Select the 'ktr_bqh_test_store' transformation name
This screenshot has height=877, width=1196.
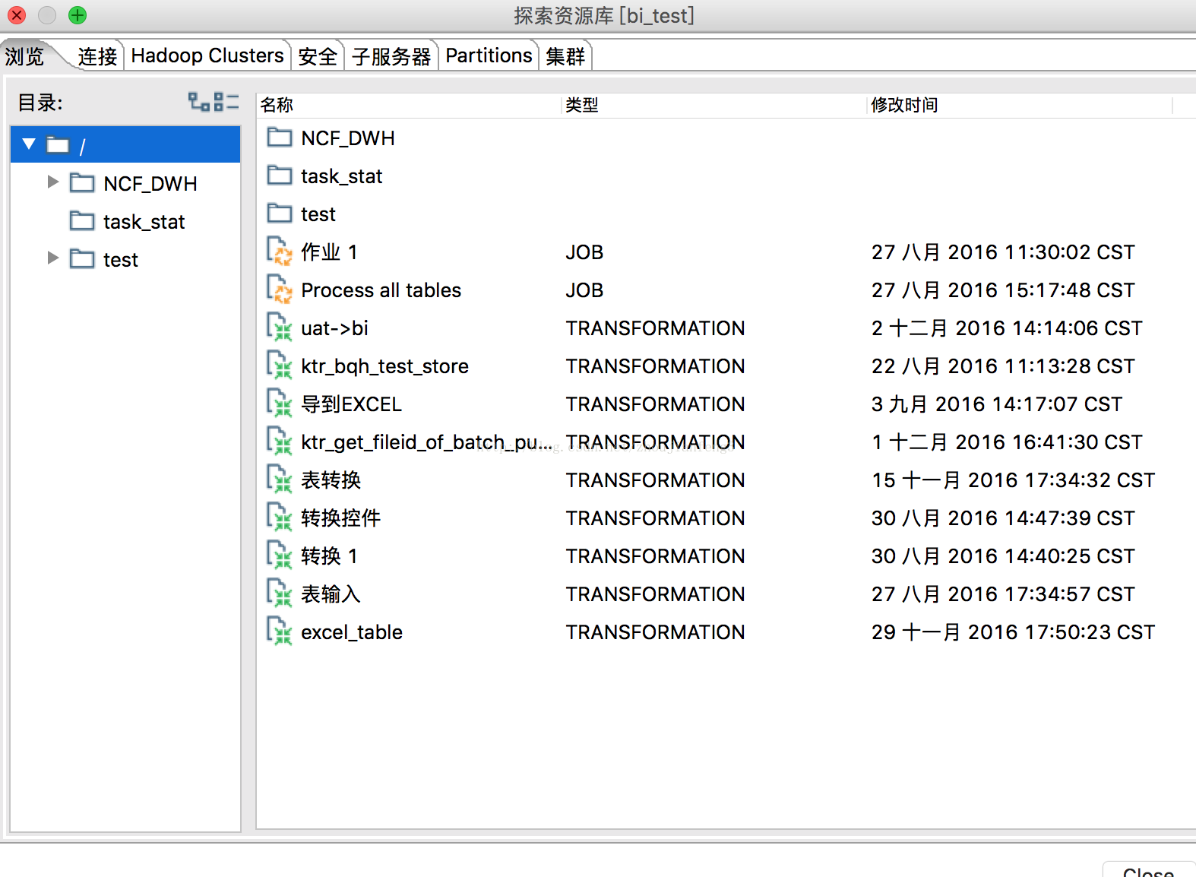pyautogui.click(x=384, y=366)
